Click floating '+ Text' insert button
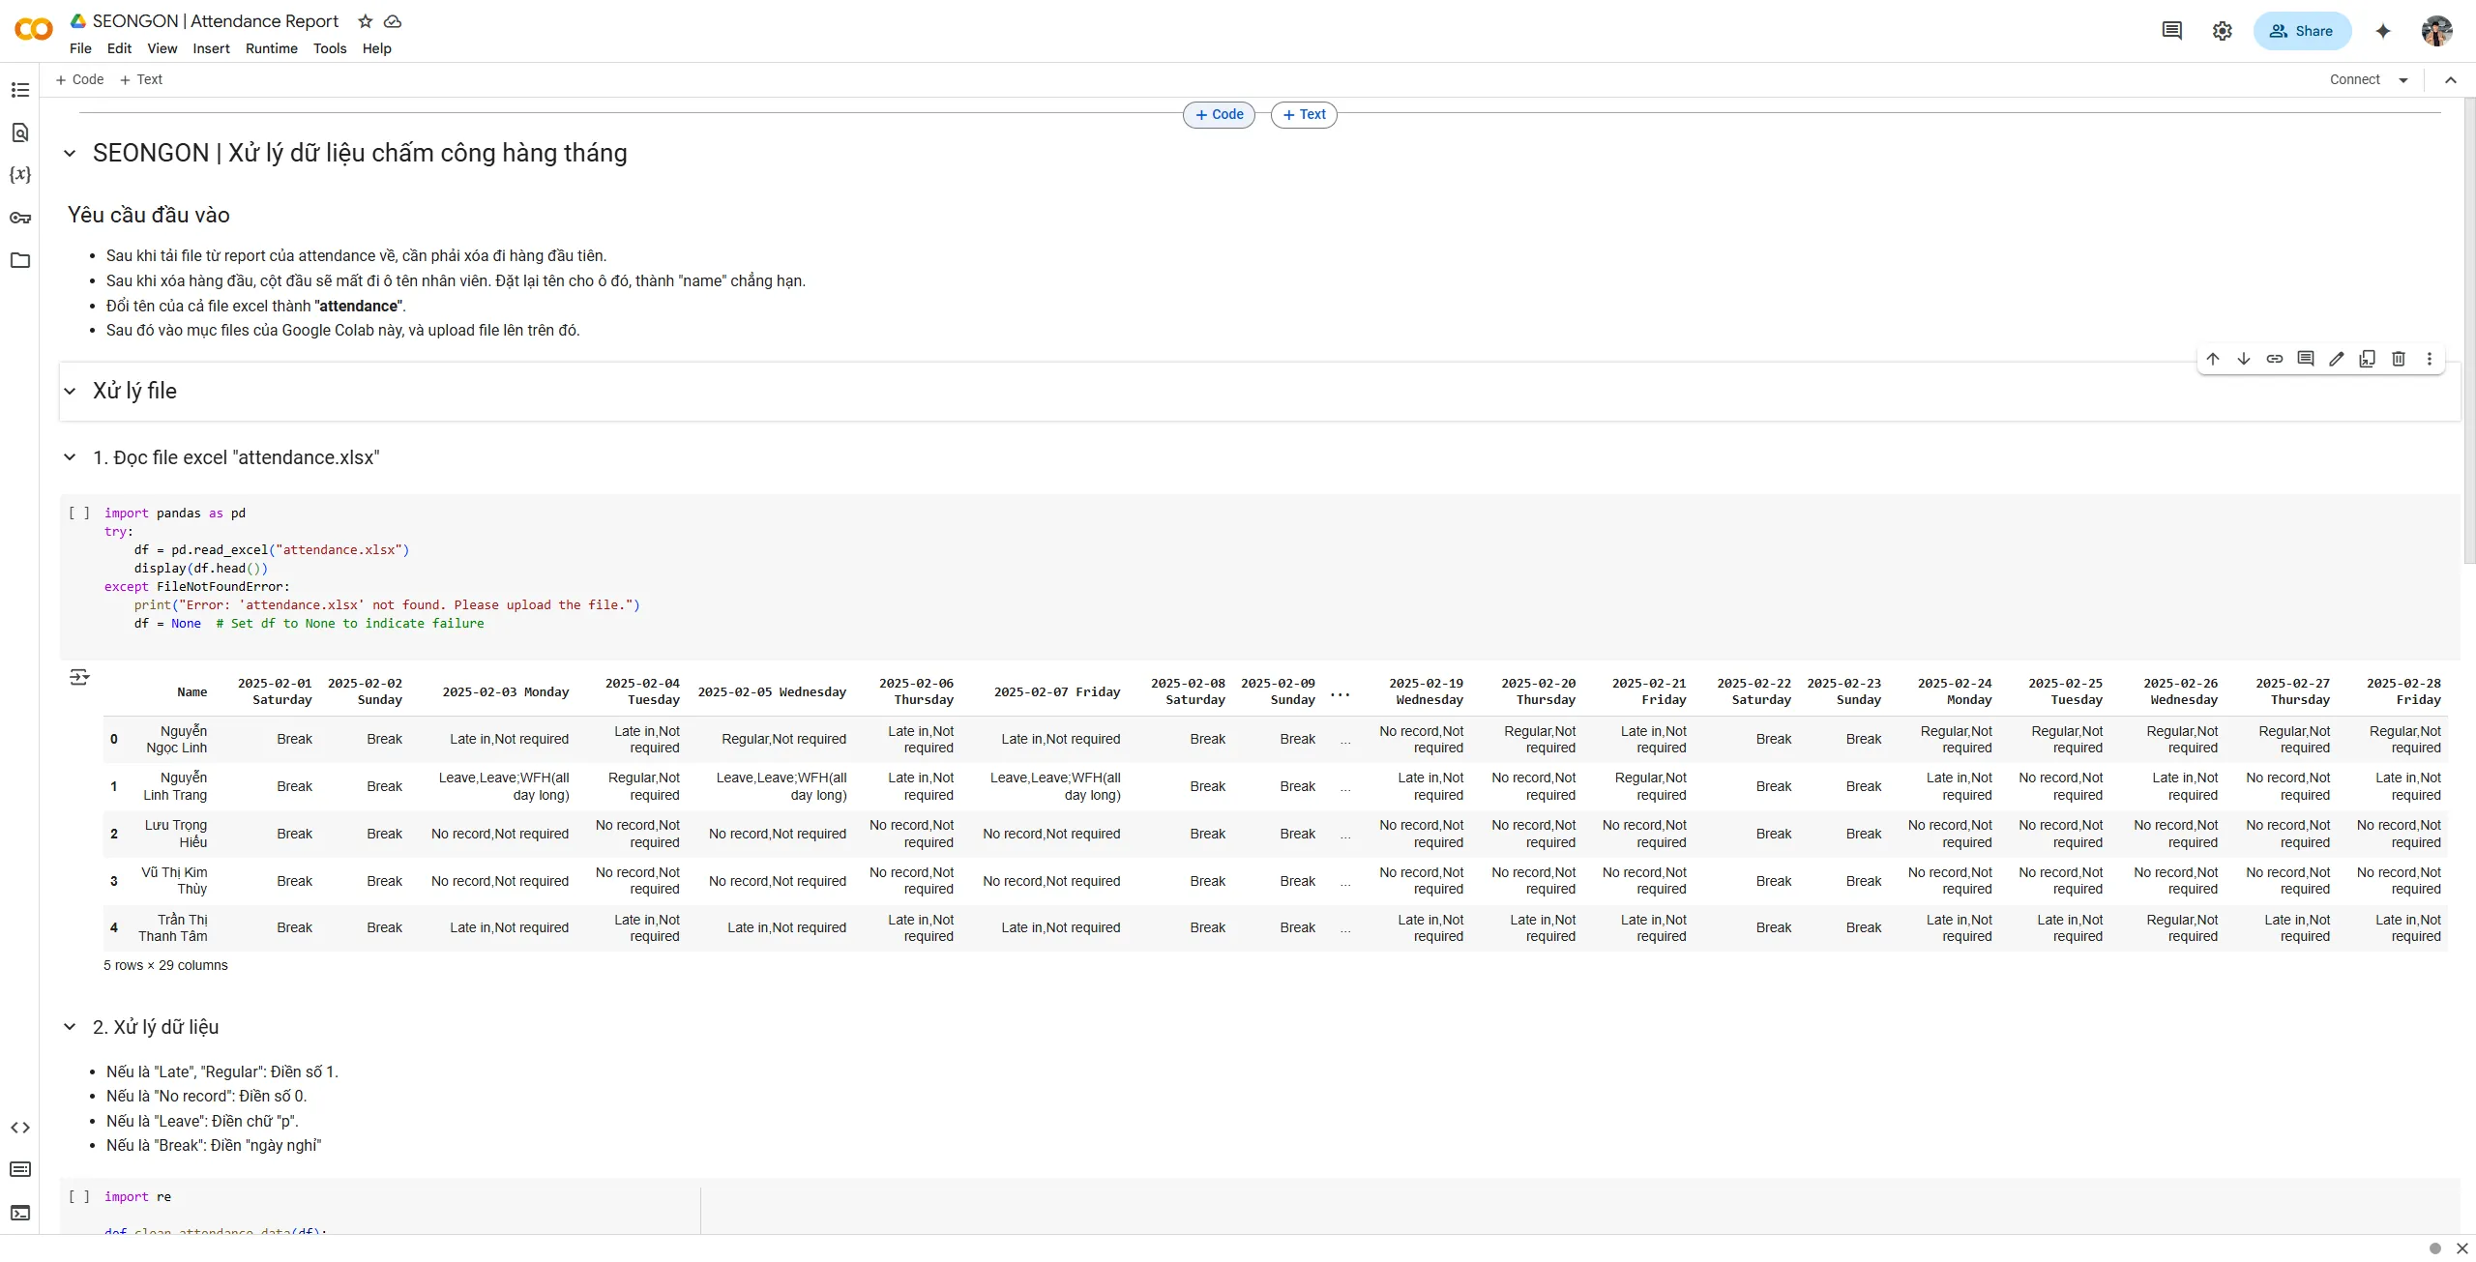 (1304, 115)
